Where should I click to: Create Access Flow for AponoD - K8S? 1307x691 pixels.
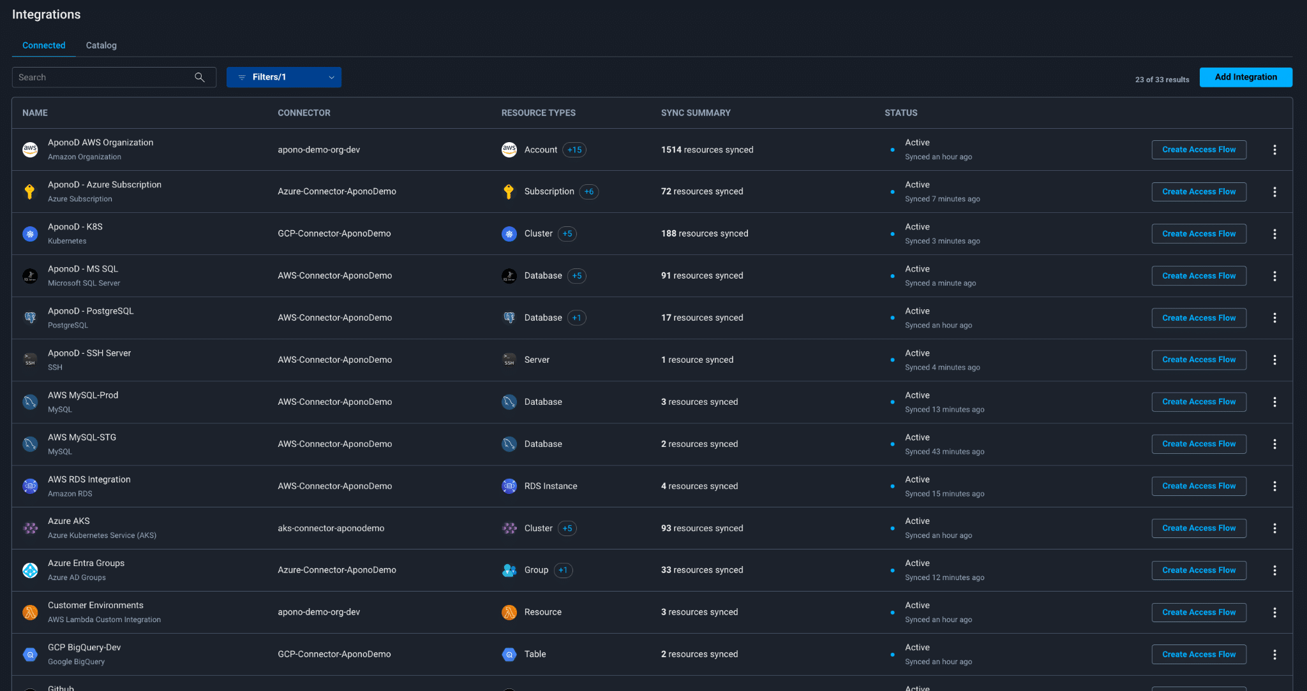(x=1199, y=234)
